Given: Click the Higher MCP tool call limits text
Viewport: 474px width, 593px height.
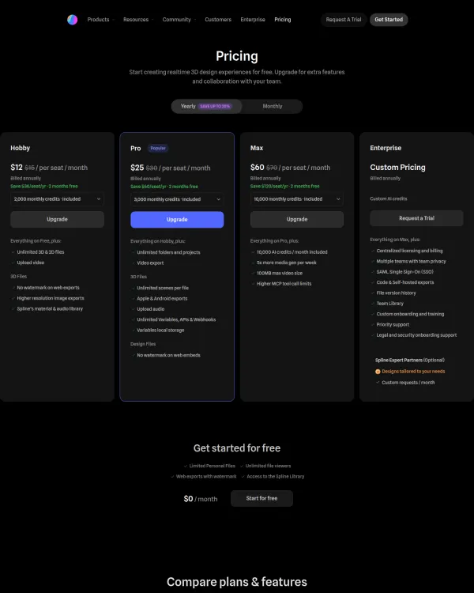Looking at the screenshot, I should tap(284, 284).
